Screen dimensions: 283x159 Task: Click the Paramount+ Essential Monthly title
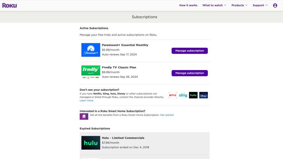click(125, 45)
